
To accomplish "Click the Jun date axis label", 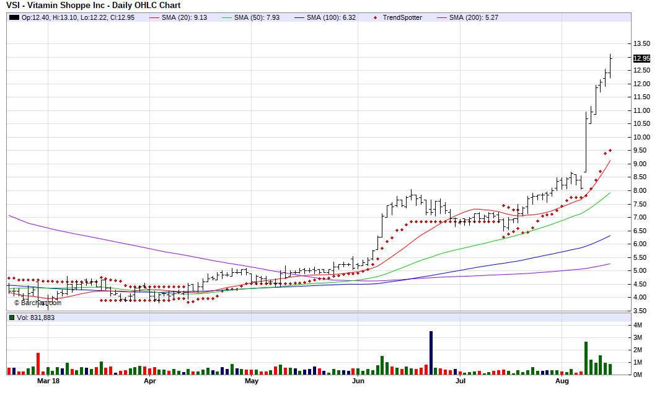I will pyautogui.click(x=358, y=381).
